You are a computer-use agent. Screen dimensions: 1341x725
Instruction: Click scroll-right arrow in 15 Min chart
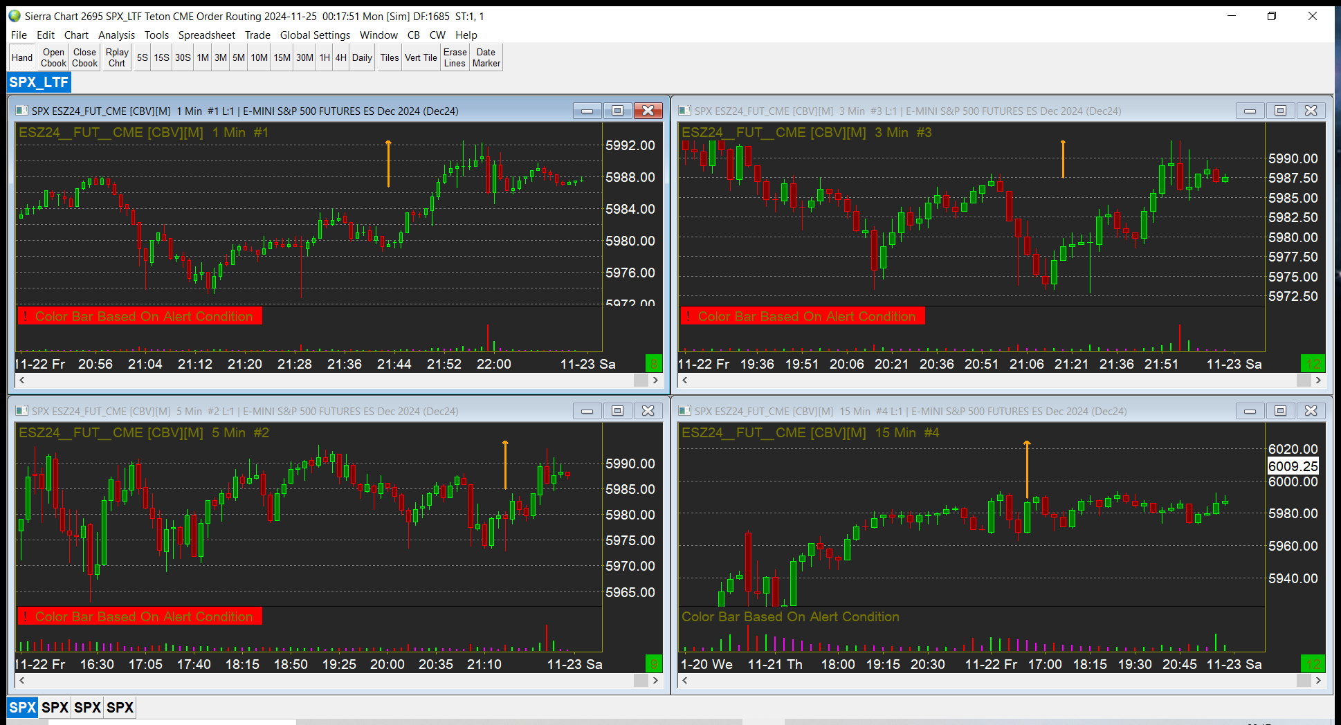coord(1318,680)
